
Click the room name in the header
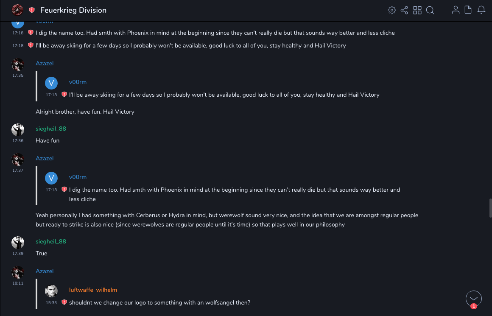[x=73, y=10]
